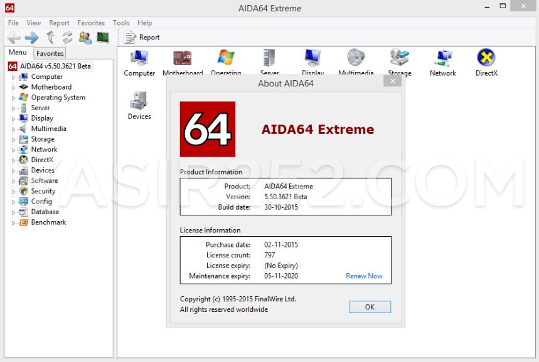The image size is (539, 362).
Task: Click the version value 5.50.3621 Beta
Action: [286, 197]
